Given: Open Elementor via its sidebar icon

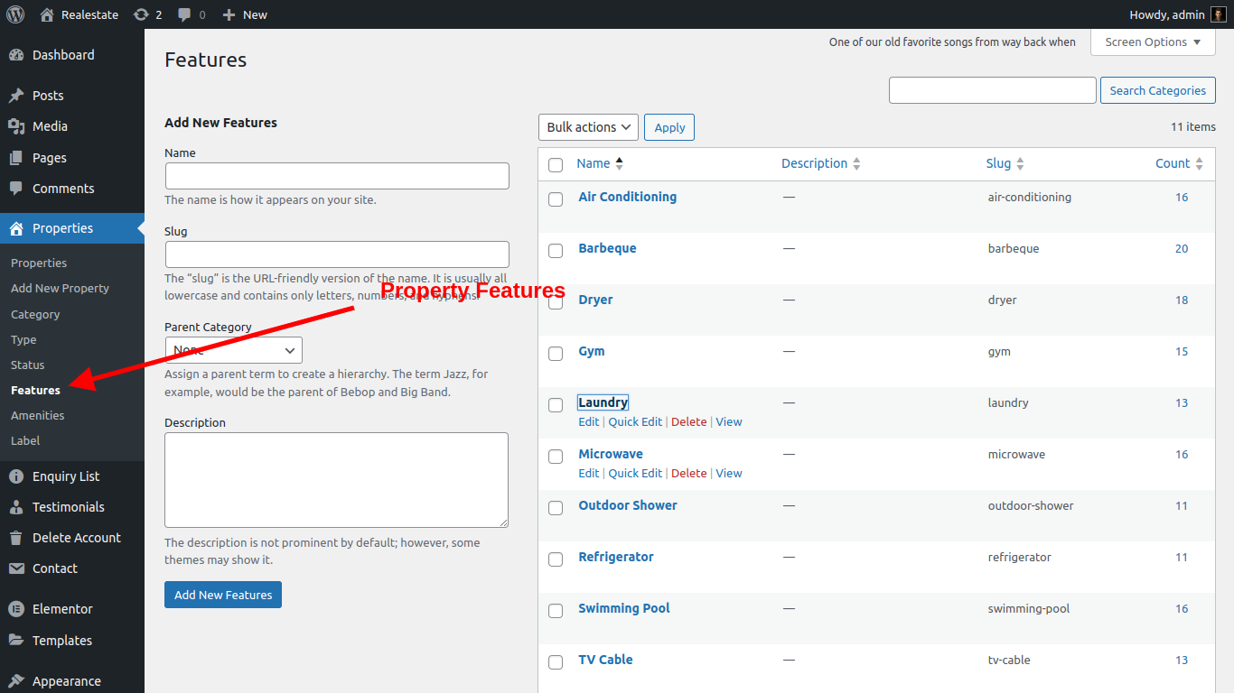Looking at the screenshot, I should [16, 609].
